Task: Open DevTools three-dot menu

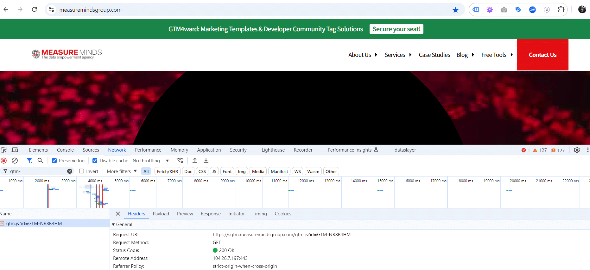Action: [x=588, y=150]
